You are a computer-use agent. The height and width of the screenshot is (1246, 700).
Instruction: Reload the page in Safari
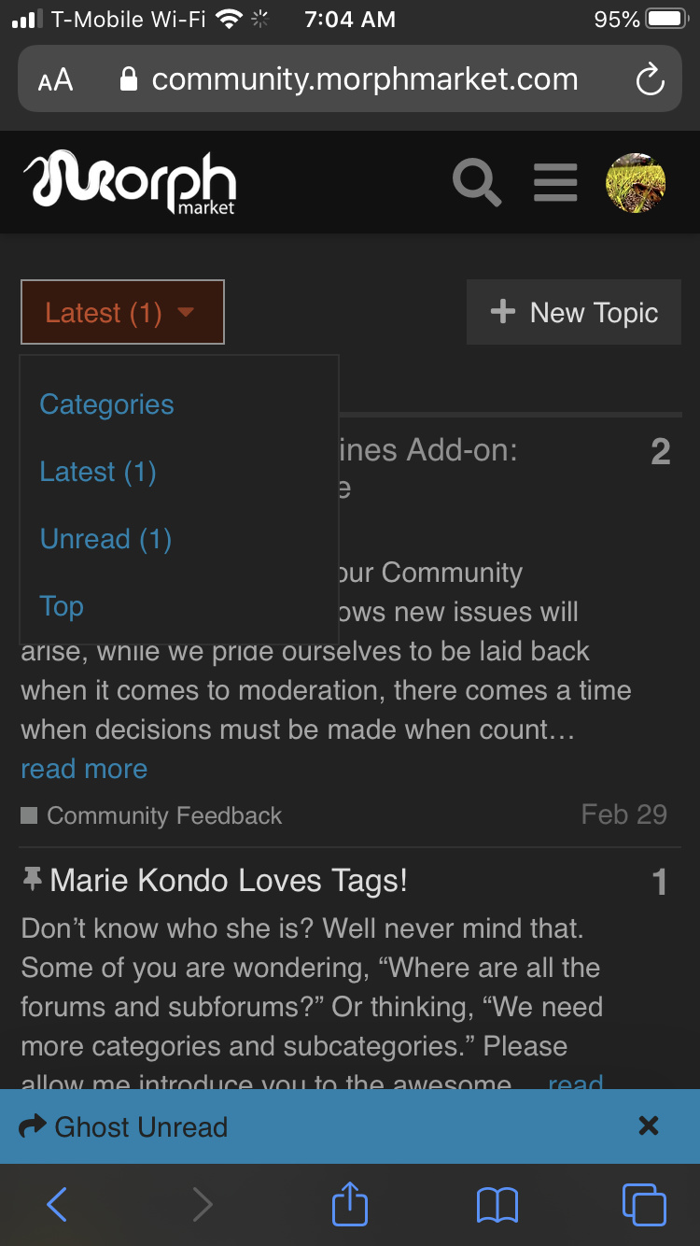(x=650, y=79)
